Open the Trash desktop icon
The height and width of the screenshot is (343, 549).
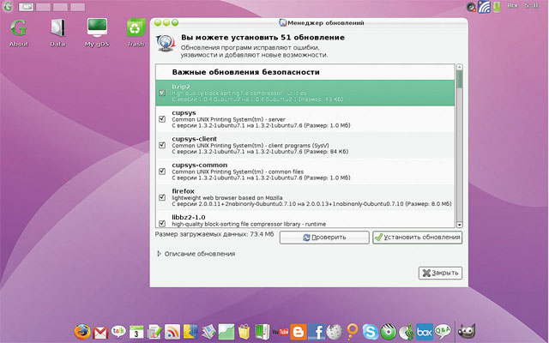(136, 33)
